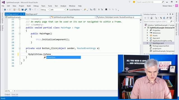Click the Robert Tabor account name

click(167, 6)
